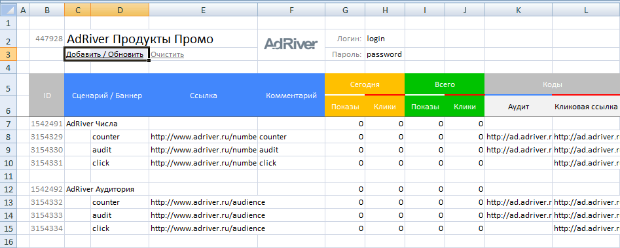Click the 'Кликовая ссылка' column header
The image size is (620, 248).
586,107
